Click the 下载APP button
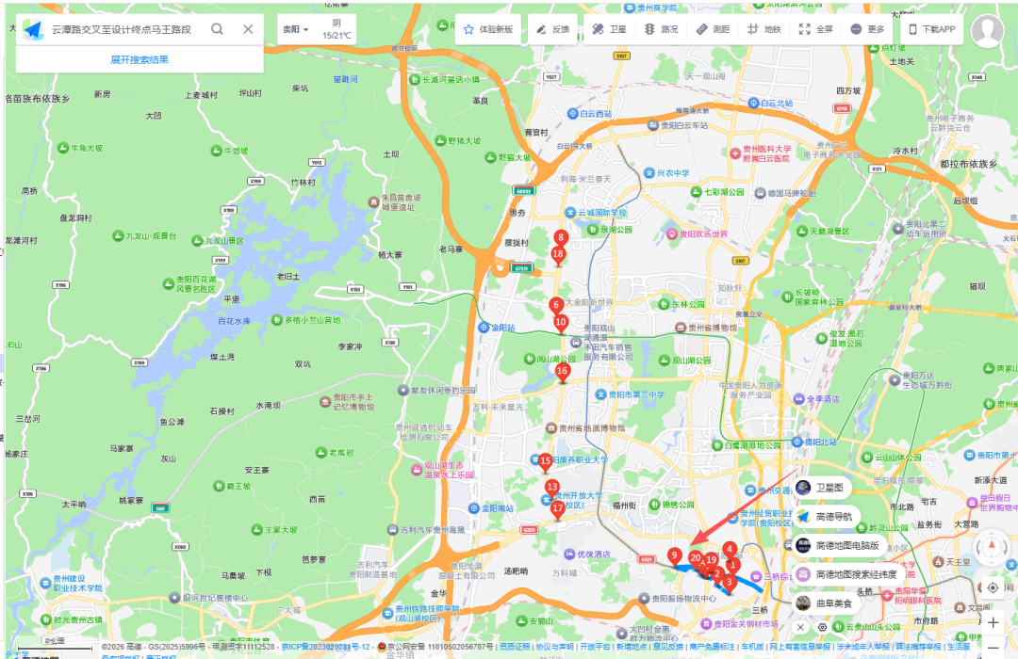The width and height of the screenshot is (1018, 659). coord(931,29)
